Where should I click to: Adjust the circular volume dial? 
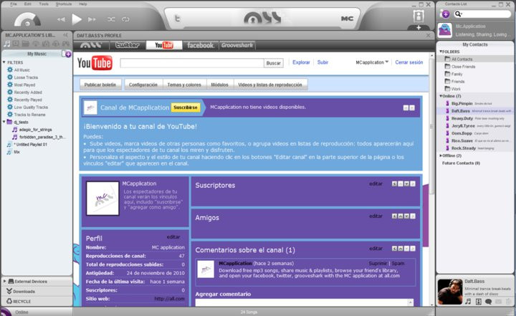coord(27,20)
